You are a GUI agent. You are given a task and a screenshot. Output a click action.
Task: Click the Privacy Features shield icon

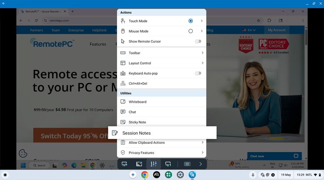pyautogui.click(x=123, y=152)
